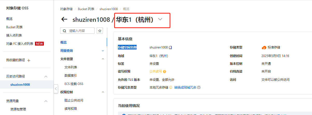Click the 地域 value 华东1（杭州）
Screen dimensions: 312x115
[159, 56]
